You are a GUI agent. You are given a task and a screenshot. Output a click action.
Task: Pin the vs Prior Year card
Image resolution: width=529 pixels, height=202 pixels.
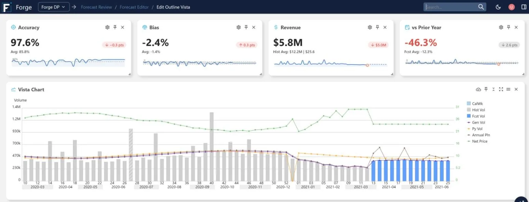[x=508, y=27]
